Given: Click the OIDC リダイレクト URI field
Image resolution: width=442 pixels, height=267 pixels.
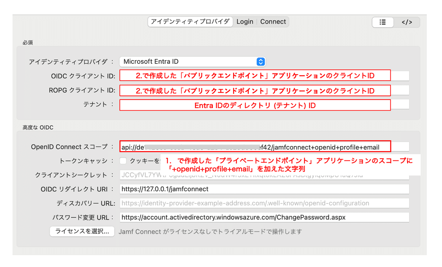Looking at the screenshot, I should pos(264,189).
